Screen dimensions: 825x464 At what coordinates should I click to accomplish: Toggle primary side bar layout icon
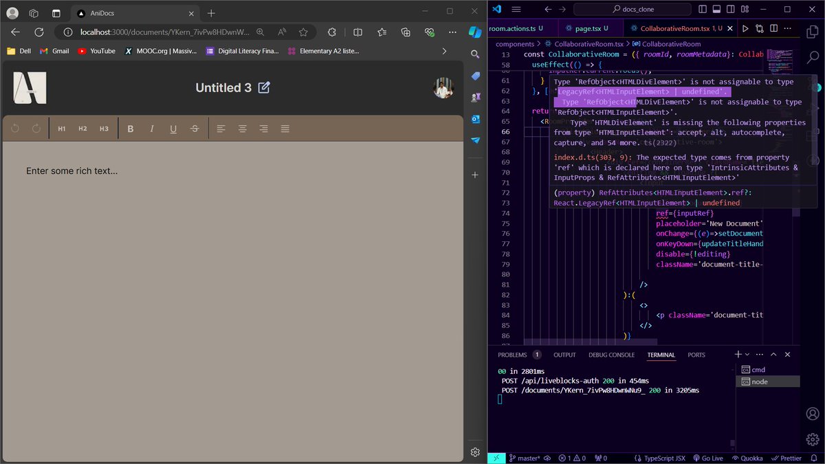point(703,9)
